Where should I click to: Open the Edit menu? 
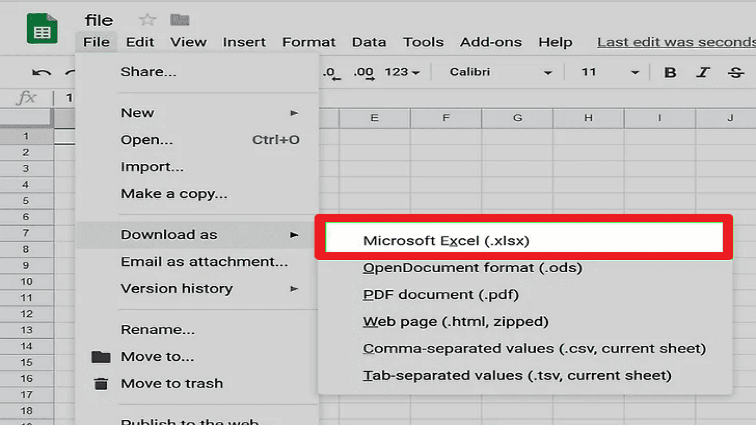pyautogui.click(x=141, y=42)
